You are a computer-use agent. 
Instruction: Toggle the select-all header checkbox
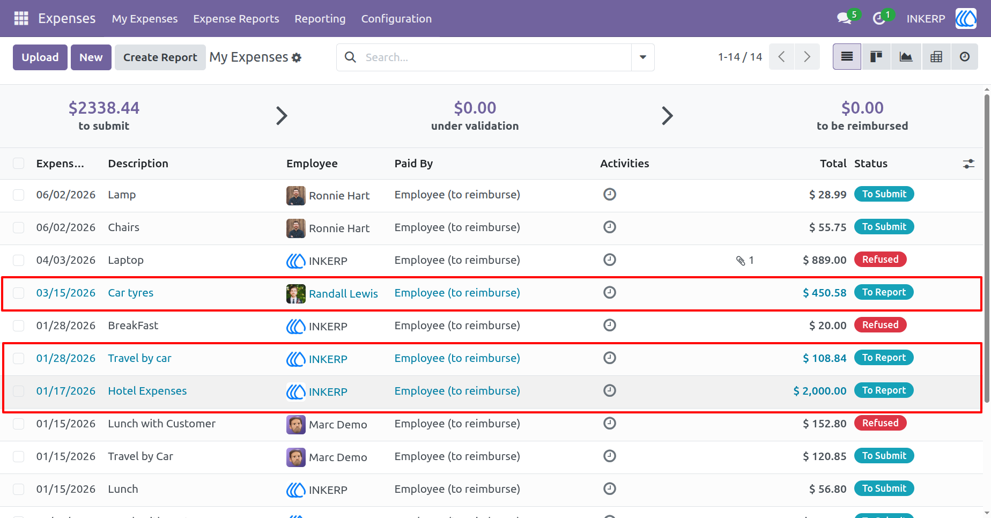click(x=19, y=164)
